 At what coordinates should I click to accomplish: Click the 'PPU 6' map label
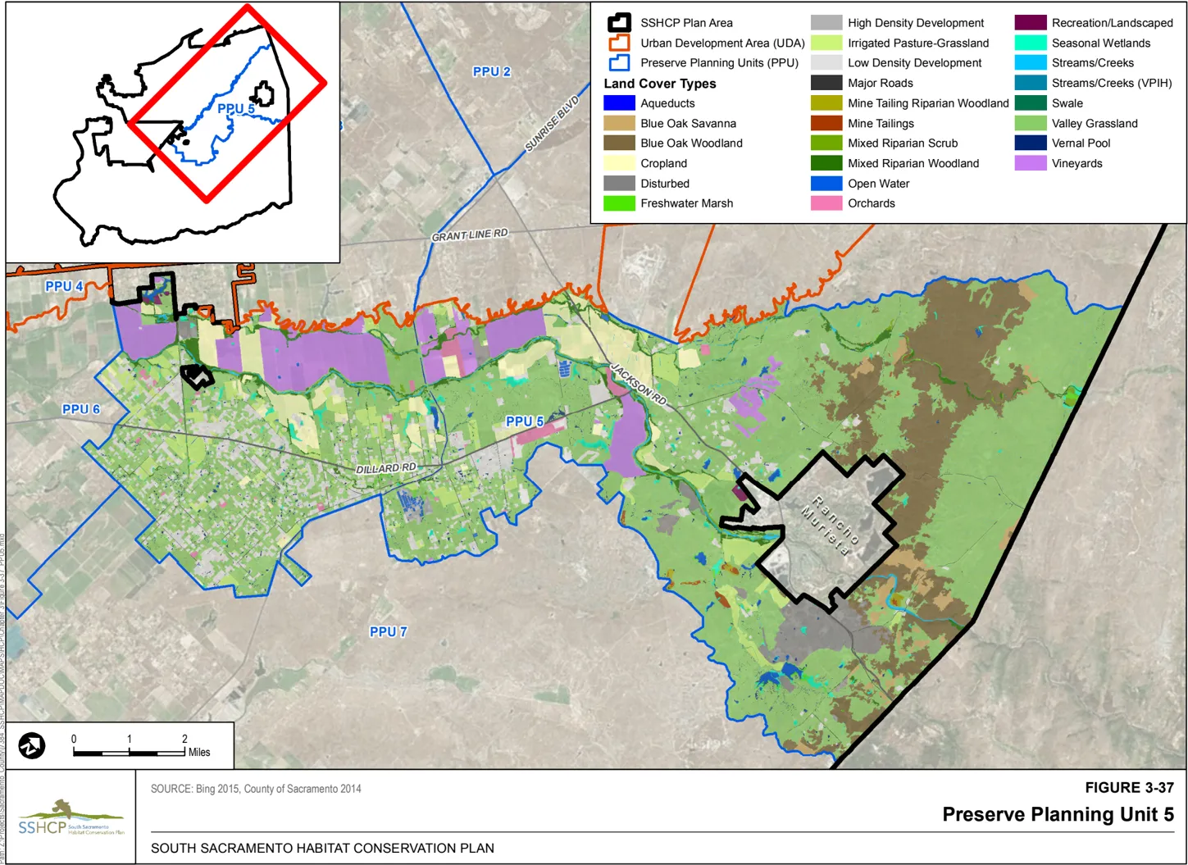pos(81,409)
